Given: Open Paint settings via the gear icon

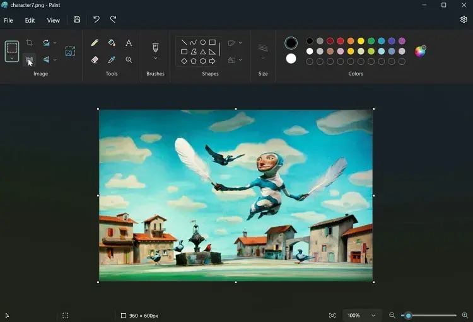Looking at the screenshot, I should [x=464, y=20].
